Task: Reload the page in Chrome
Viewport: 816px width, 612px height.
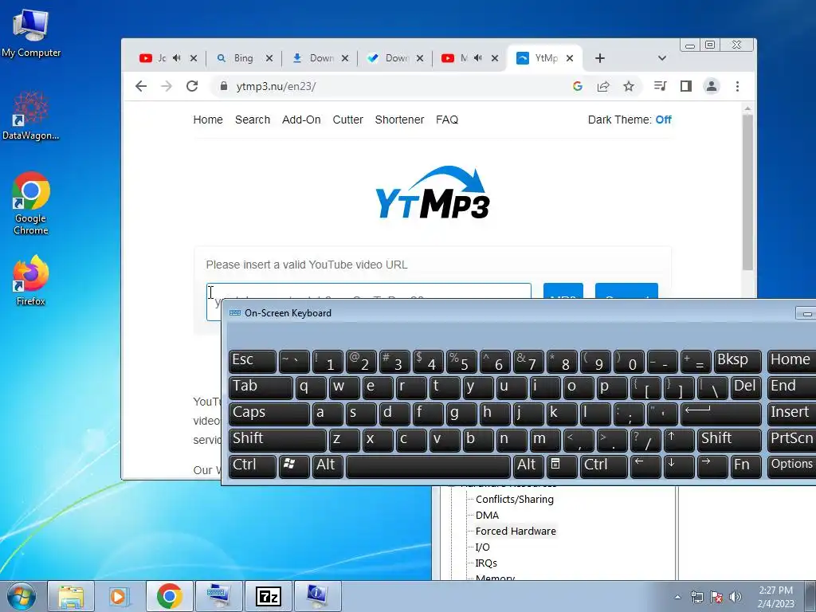Action: click(x=192, y=86)
